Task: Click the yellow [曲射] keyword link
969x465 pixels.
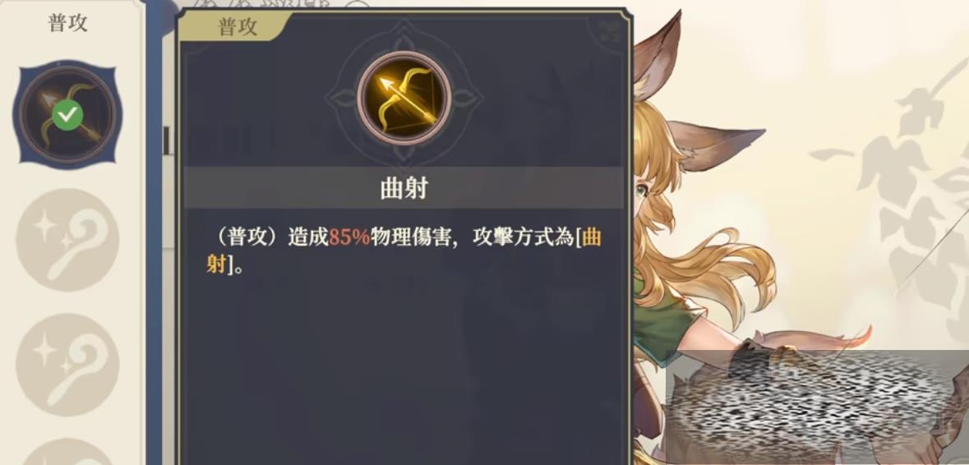Action: pos(404,252)
